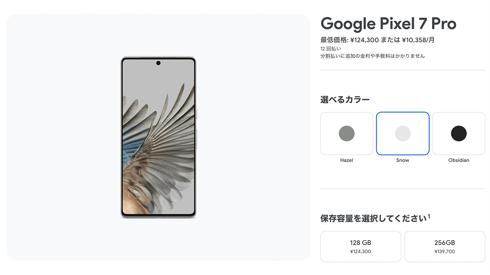
Task: Click the 最低価格 ¥124,300 price line
Action: tap(377, 40)
